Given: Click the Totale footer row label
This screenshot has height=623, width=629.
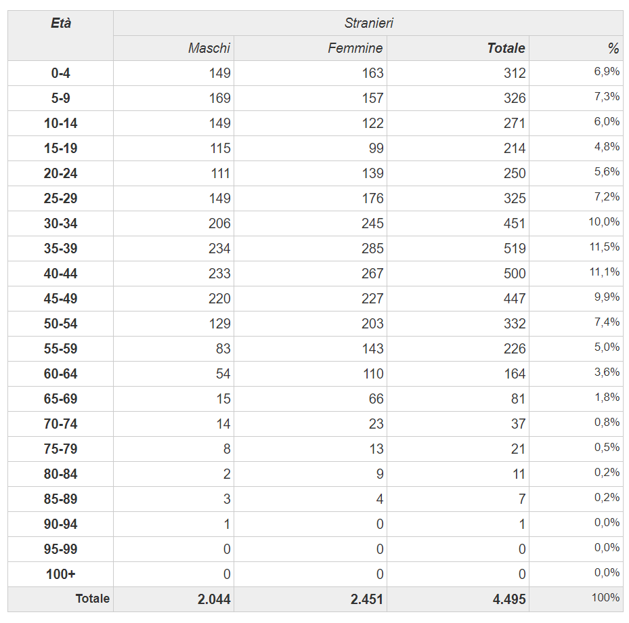Looking at the screenshot, I should (92, 599).
